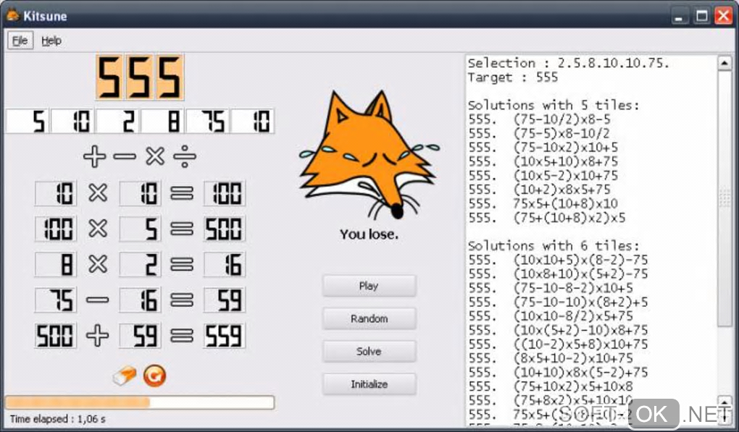Click the solutions list scroll-up arrow
Viewport: 739px width, 432px height.
coord(725,63)
